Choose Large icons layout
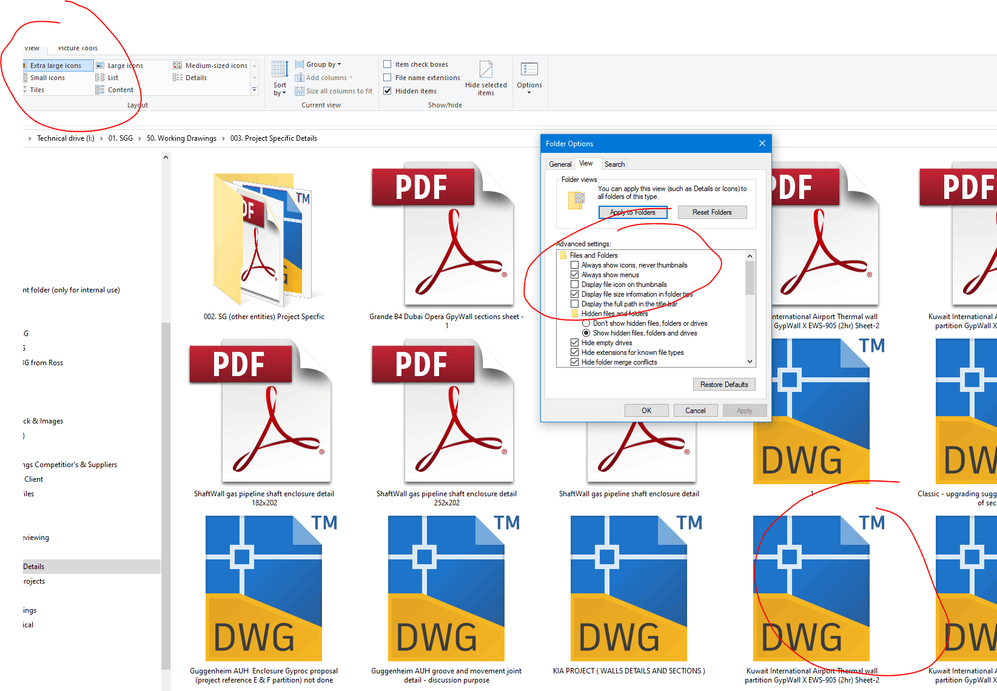 [x=119, y=66]
